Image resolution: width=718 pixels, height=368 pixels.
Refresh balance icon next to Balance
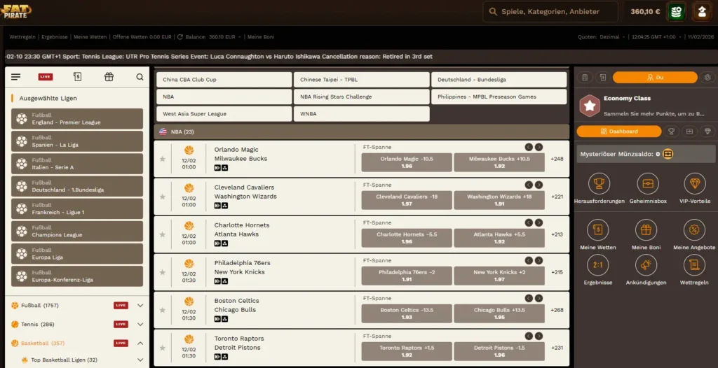coord(180,37)
